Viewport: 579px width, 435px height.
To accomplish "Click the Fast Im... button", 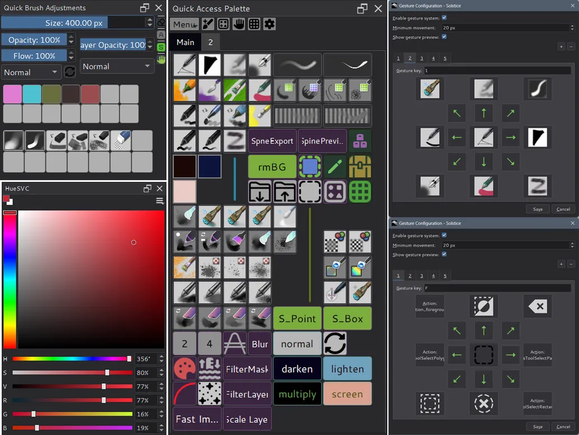I will tap(197, 419).
